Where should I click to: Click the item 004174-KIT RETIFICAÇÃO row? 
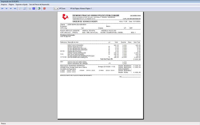coord(100,54)
